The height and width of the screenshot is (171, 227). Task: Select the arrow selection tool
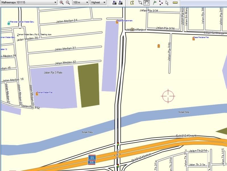(x=167, y=3)
